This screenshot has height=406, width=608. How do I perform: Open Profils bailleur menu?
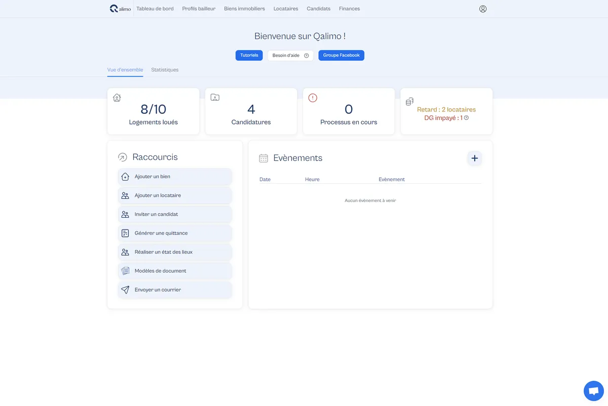pos(199,9)
